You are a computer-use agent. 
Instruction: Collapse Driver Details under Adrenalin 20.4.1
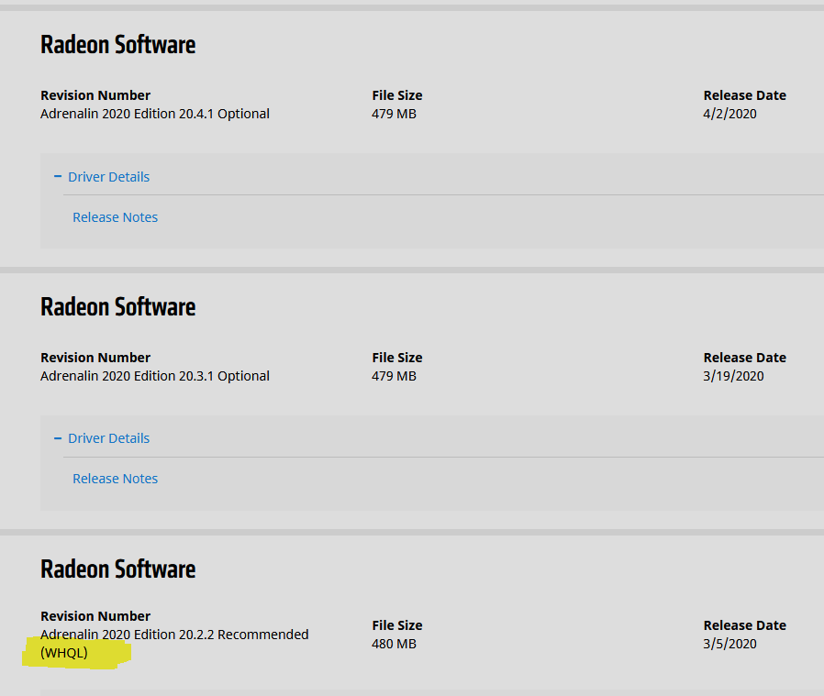[x=108, y=177]
